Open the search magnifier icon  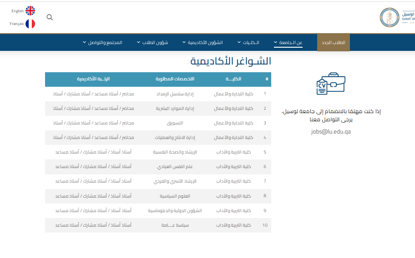click(x=50, y=17)
